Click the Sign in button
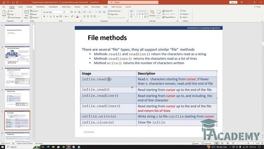The width and height of the screenshot is (264, 149). pyautogui.click(x=233, y=2)
